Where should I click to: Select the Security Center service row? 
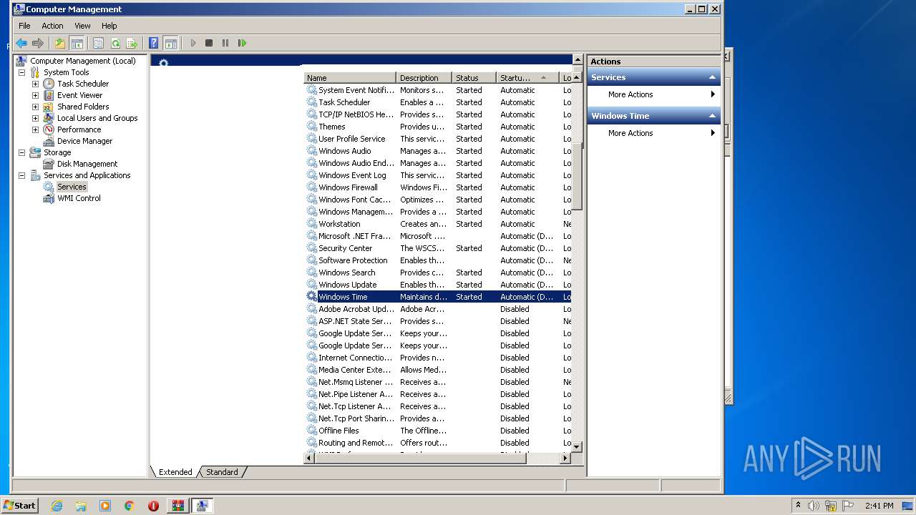coord(438,248)
